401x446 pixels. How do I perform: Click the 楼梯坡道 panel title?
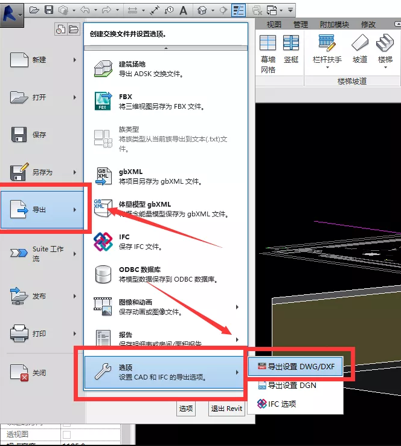(352, 82)
